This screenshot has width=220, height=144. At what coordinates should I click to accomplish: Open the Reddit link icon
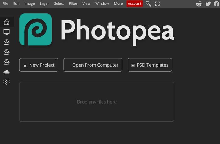199,4
